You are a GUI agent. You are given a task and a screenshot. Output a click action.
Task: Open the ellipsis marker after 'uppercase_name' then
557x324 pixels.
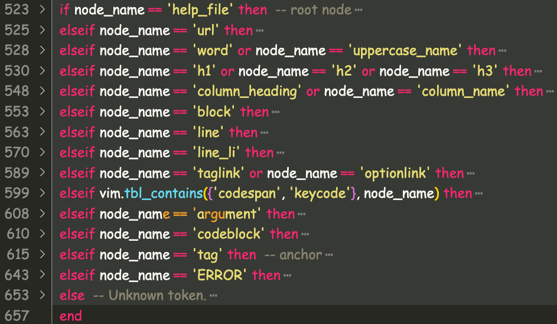coord(503,51)
